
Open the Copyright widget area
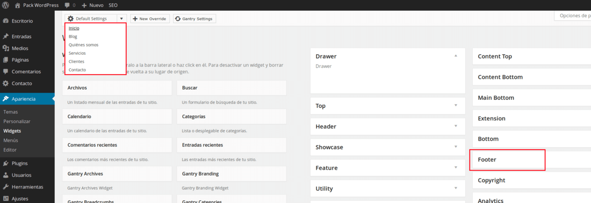click(531, 180)
